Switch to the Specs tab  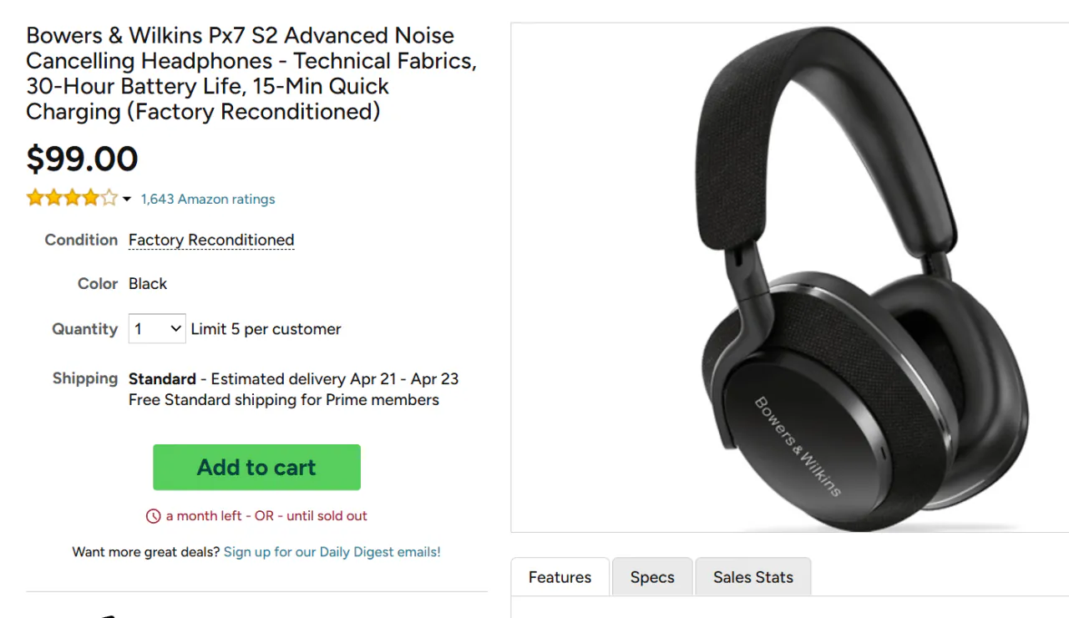tap(651, 576)
